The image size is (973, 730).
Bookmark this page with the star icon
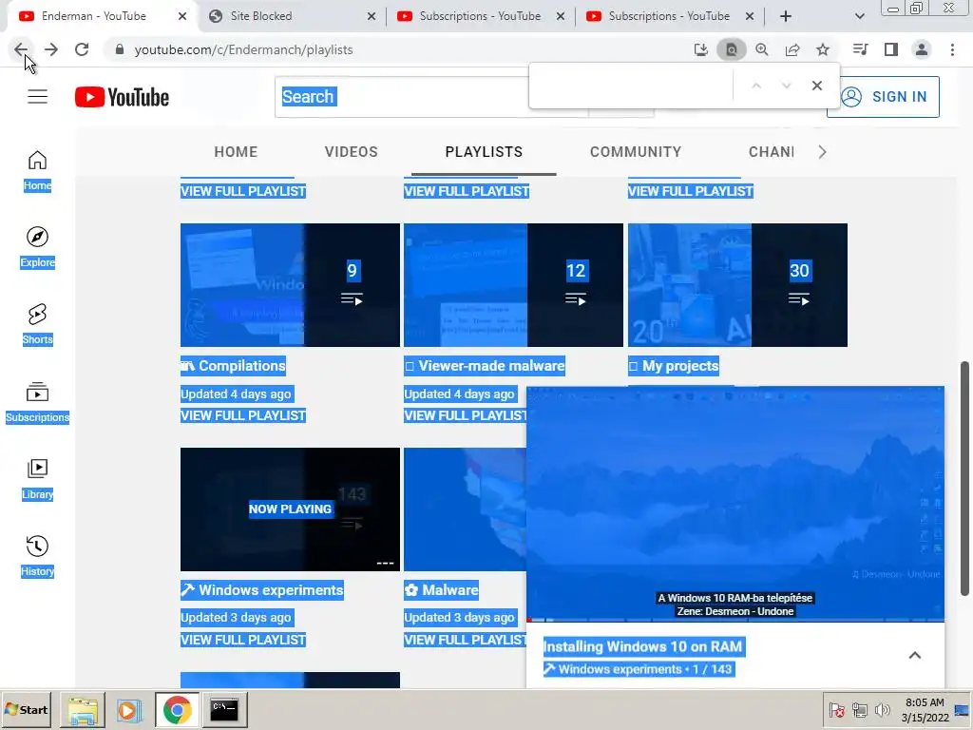pyautogui.click(x=823, y=49)
